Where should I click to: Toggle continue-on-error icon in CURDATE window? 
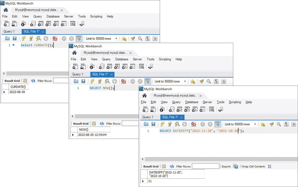(55, 39)
